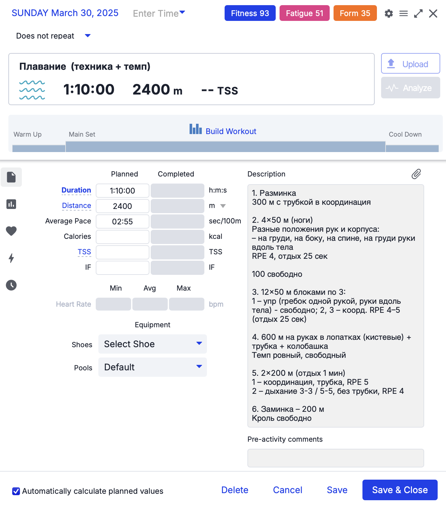Open the Select Shoe dropdown

(x=153, y=344)
